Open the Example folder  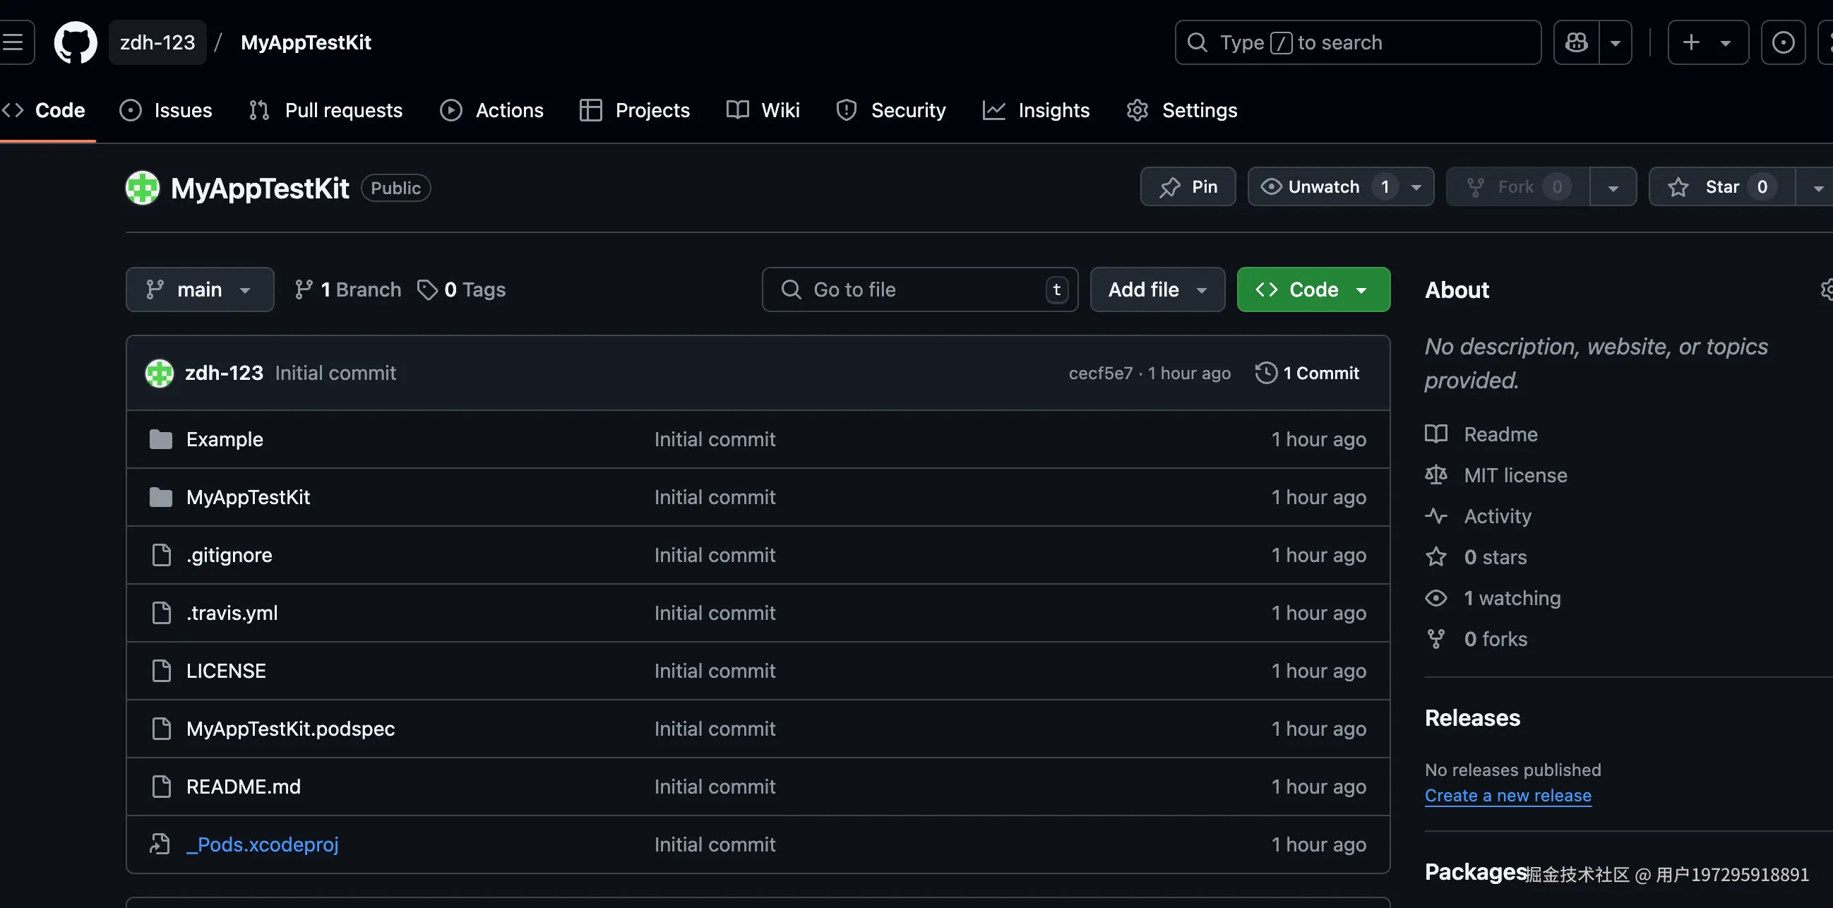(x=224, y=439)
